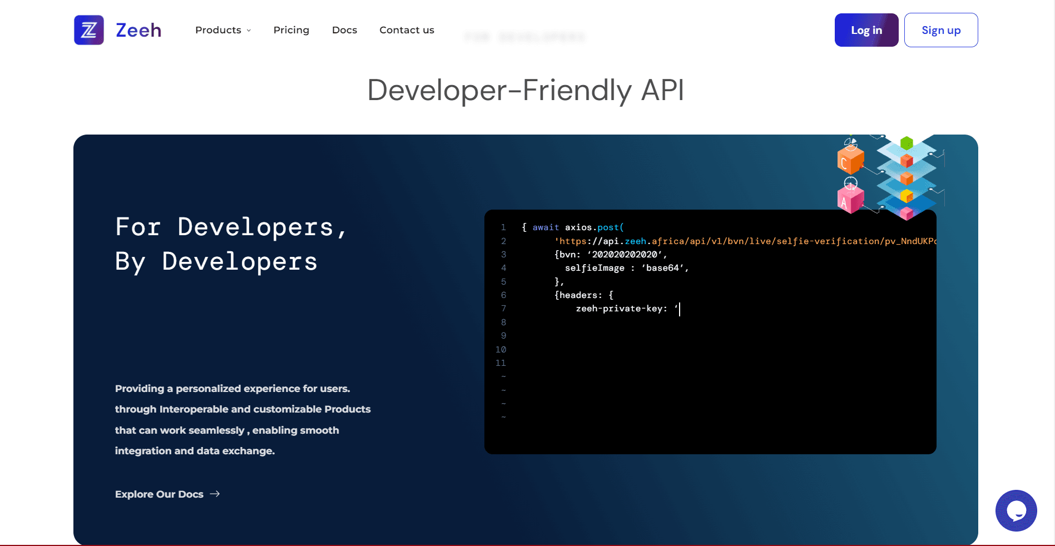
Task: Click the pink A cube graphic
Action: (850, 200)
